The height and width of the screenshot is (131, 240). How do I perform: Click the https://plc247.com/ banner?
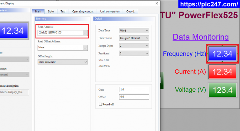[209, 4]
